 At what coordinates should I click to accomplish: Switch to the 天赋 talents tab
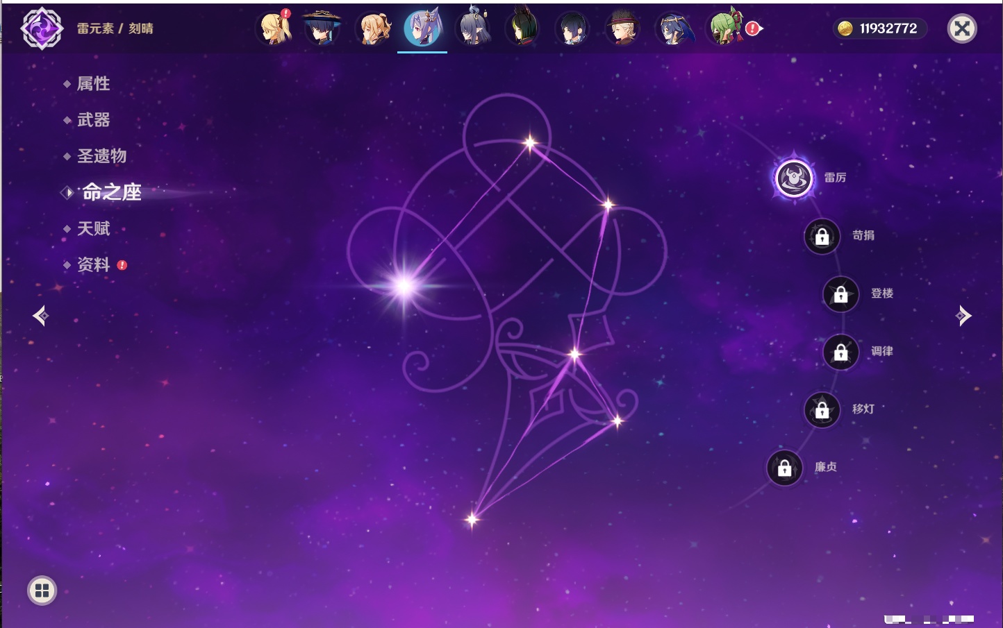click(93, 228)
